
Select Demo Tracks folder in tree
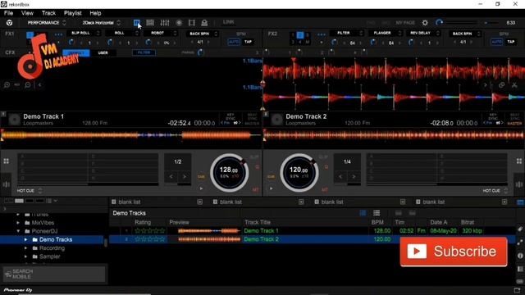pyautogui.click(x=56, y=239)
